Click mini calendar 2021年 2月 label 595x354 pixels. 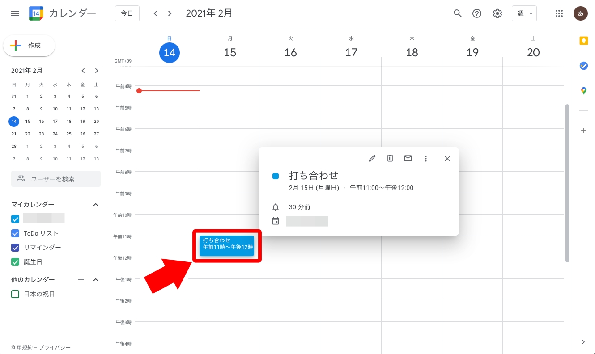tap(27, 71)
